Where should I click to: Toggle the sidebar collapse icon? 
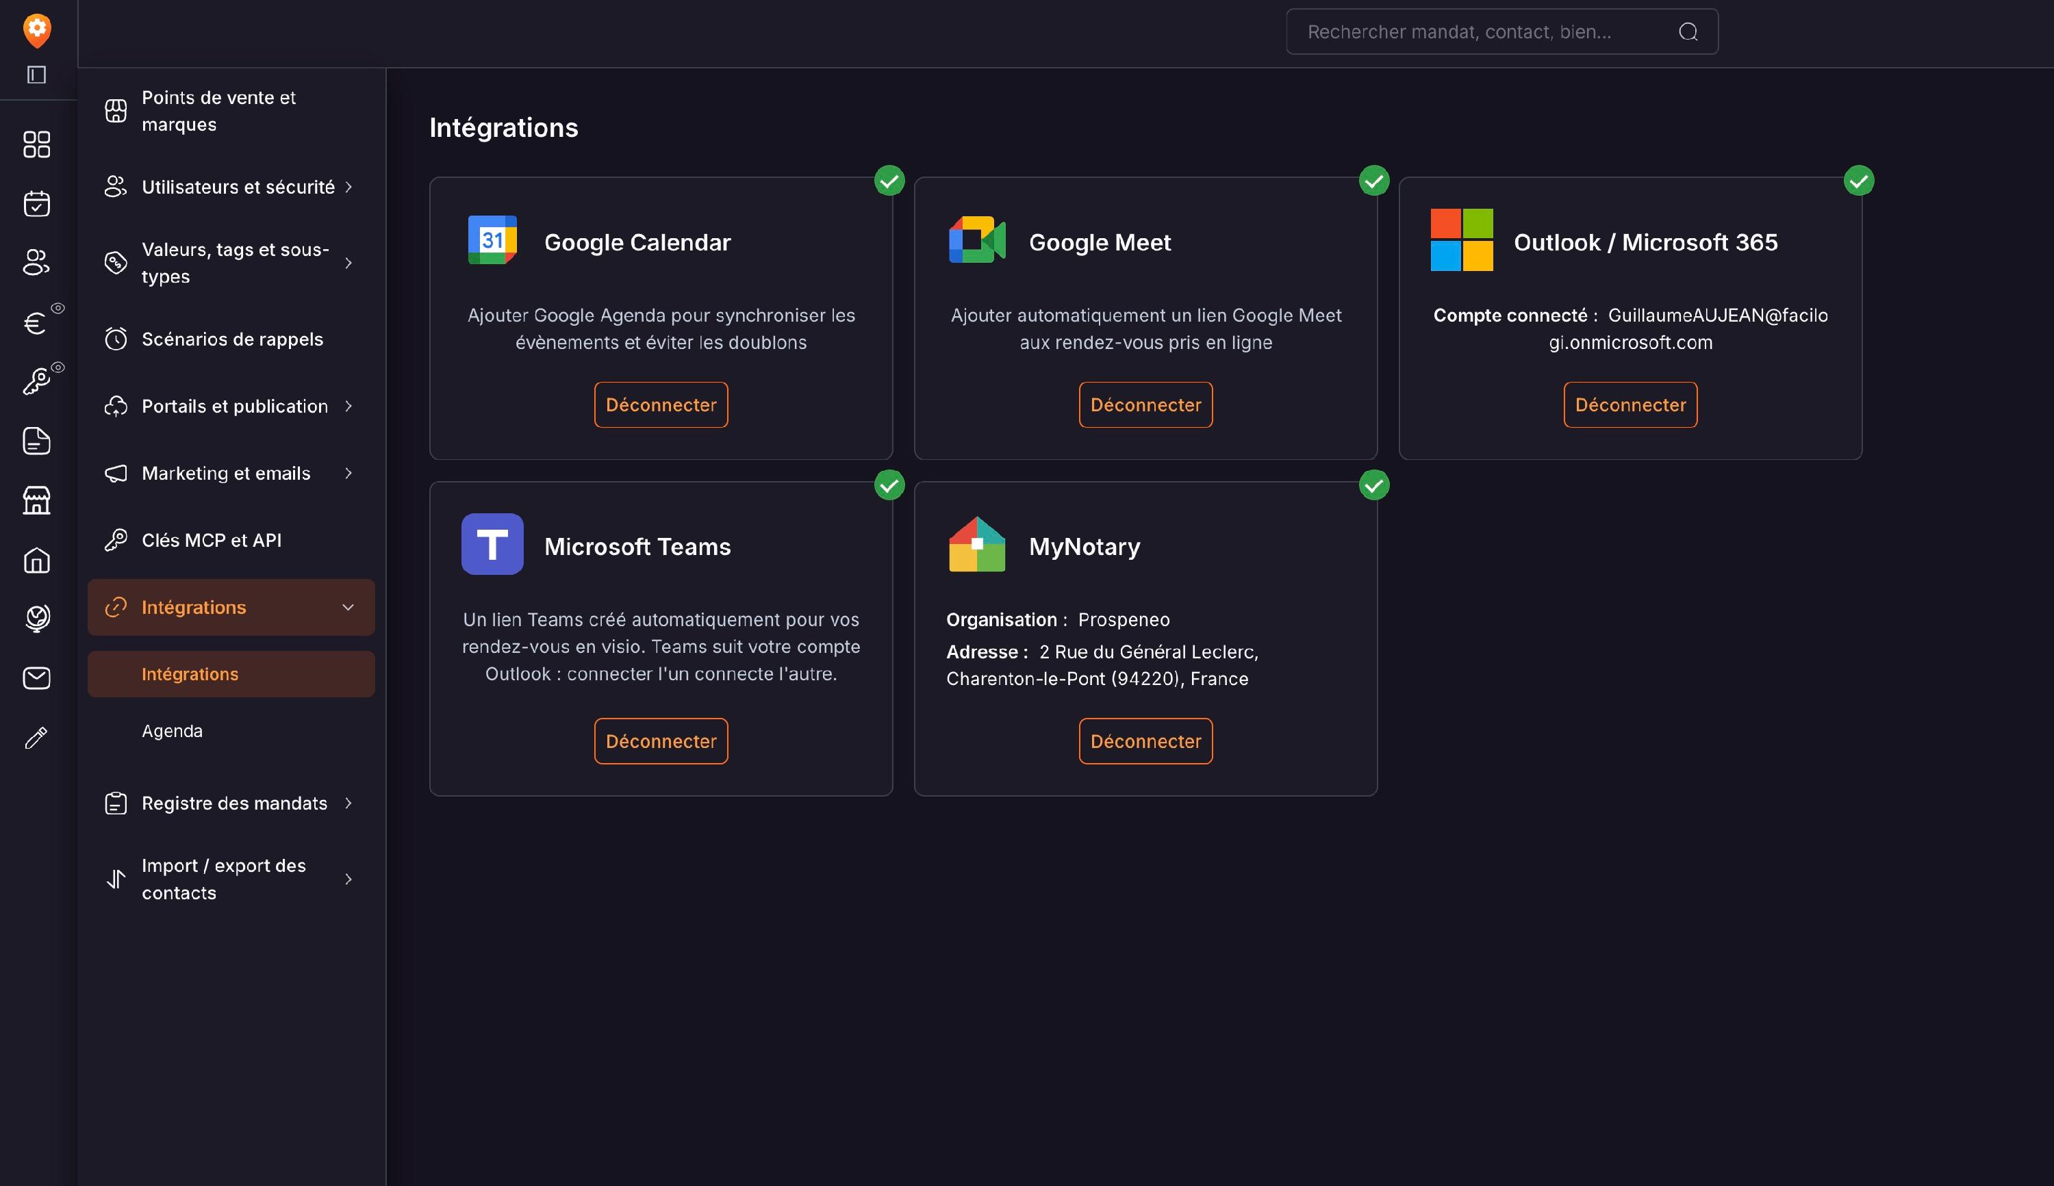click(x=37, y=75)
